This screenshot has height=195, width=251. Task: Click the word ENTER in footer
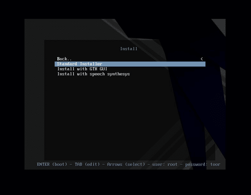pyautogui.click(x=43, y=164)
